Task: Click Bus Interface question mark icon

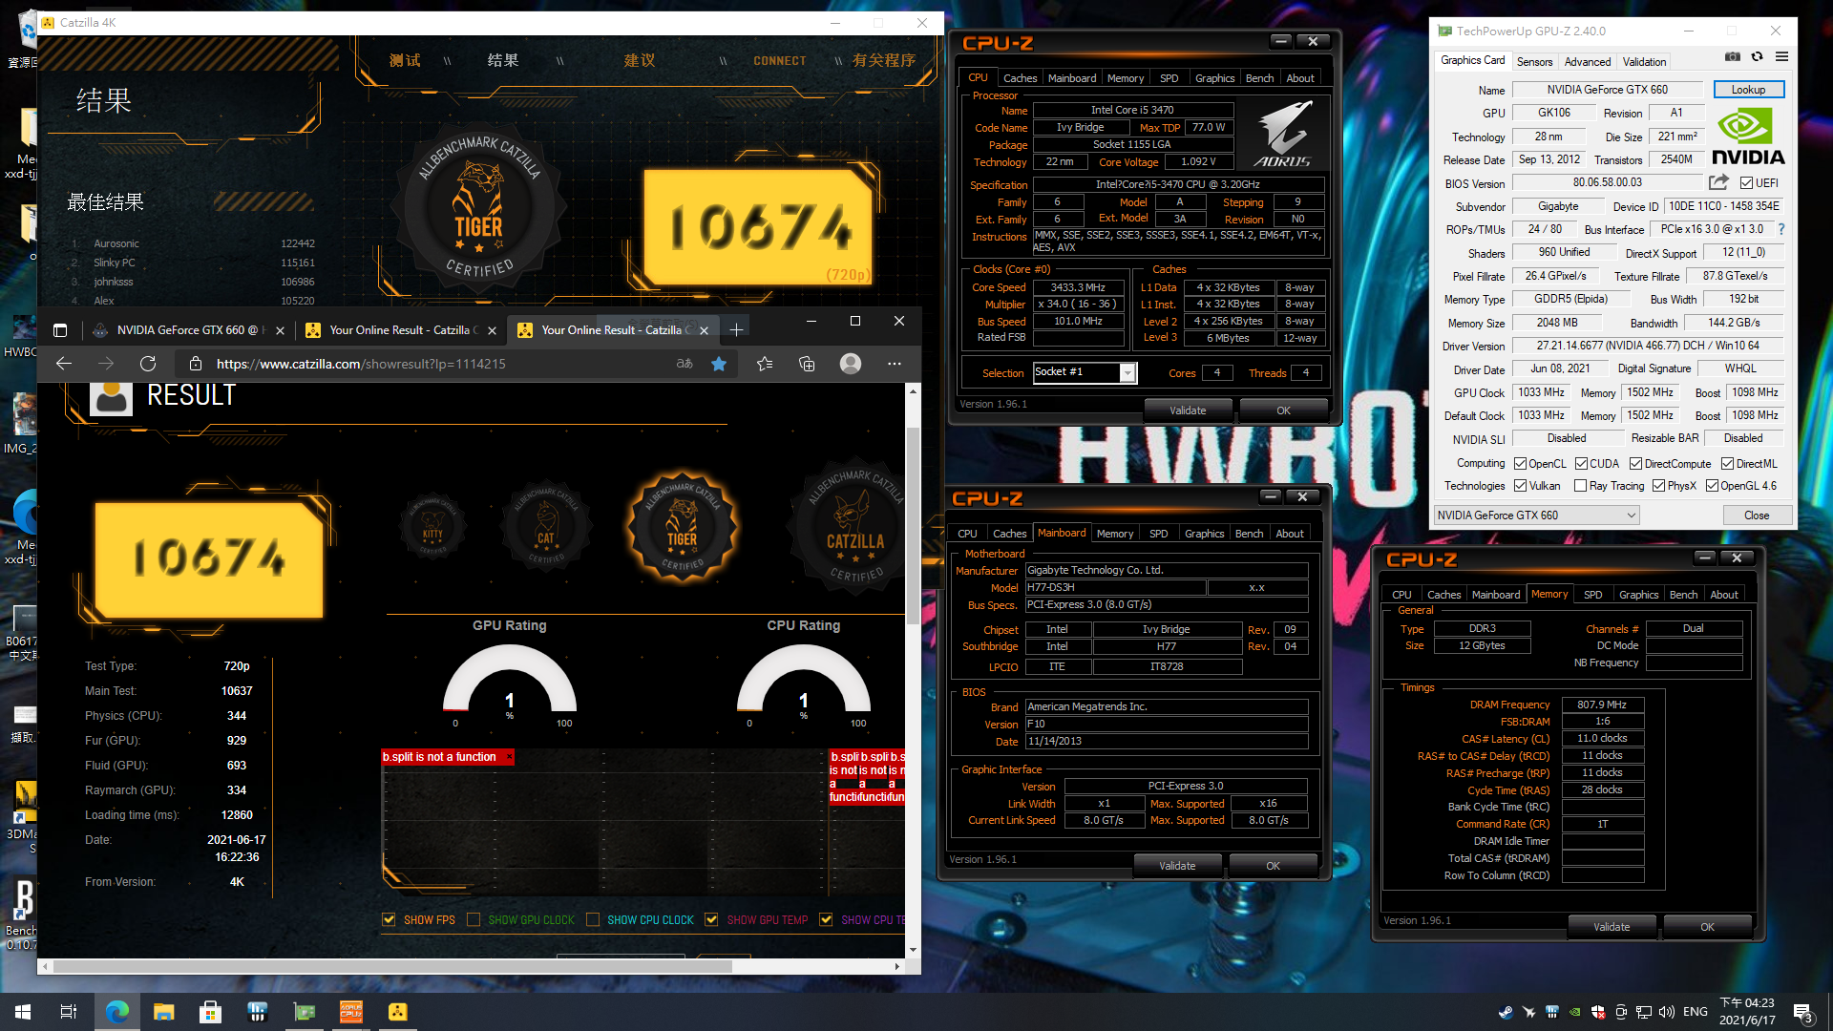Action: (x=1781, y=229)
